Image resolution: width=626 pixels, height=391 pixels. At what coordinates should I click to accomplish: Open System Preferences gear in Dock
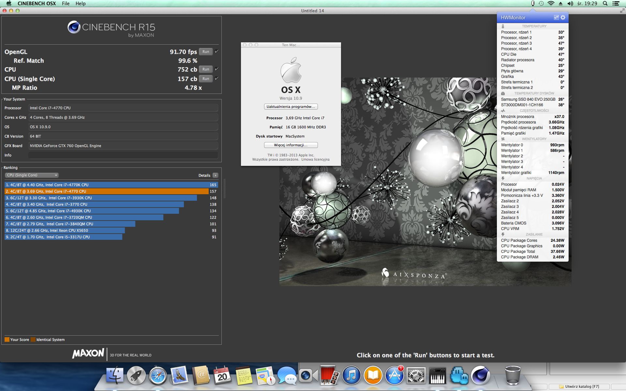[x=416, y=375]
